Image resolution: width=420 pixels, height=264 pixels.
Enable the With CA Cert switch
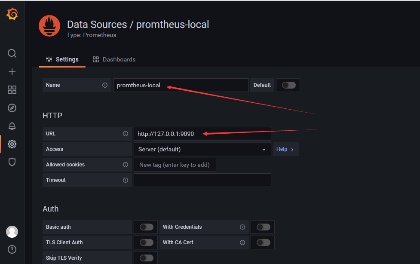pos(264,243)
